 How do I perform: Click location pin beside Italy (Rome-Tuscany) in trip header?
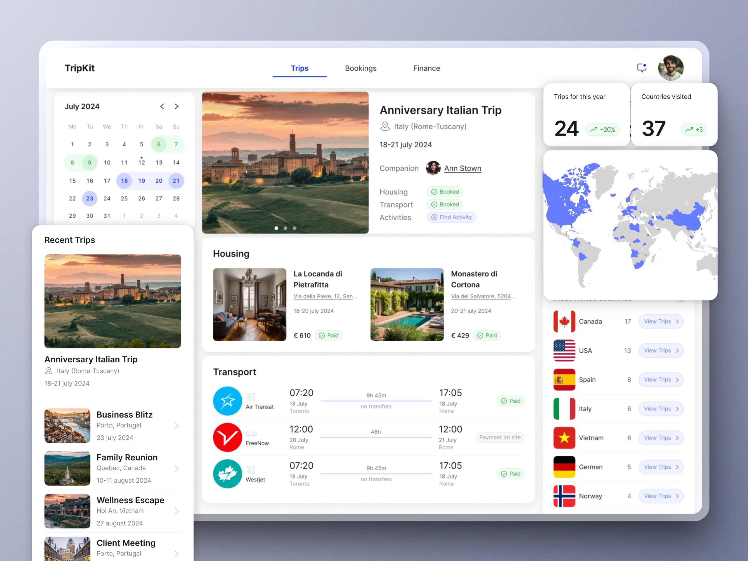pos(385,127)
